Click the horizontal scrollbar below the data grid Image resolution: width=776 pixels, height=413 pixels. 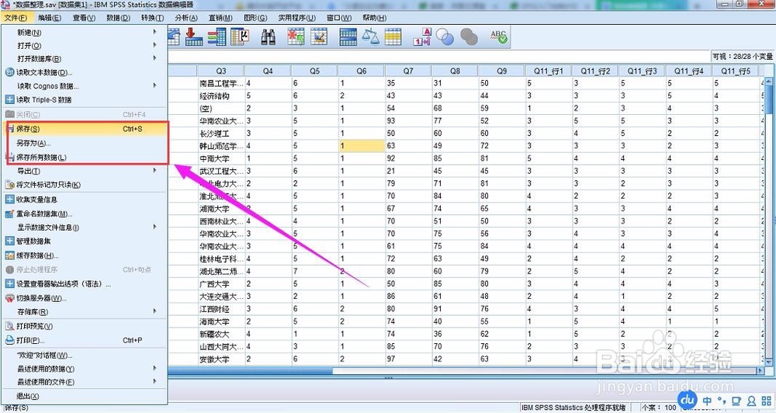click(463, 370)
